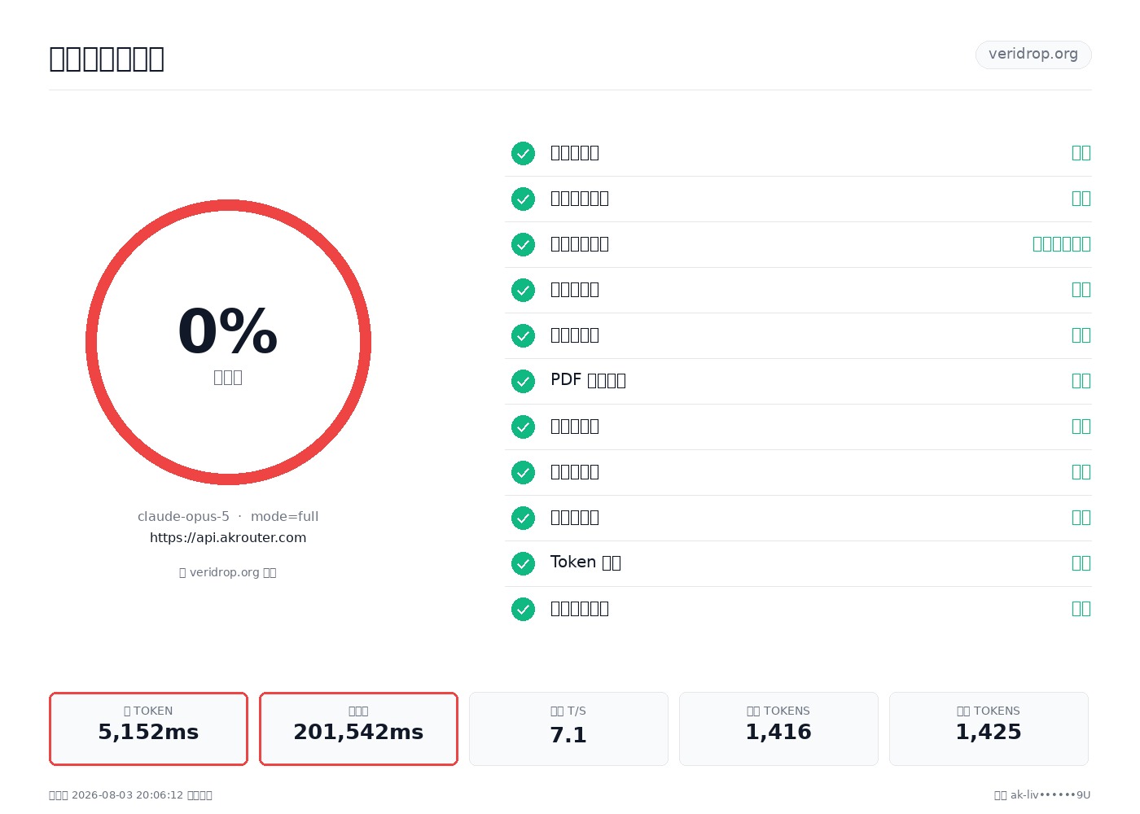
Task: Select the TOKENS card showing 1,416
Action: pyautogui.click(x=778, y=729)
